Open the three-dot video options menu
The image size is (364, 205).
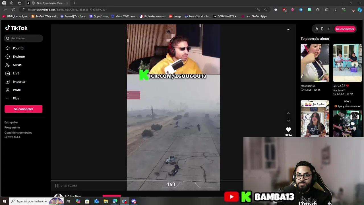pos(288,29)
